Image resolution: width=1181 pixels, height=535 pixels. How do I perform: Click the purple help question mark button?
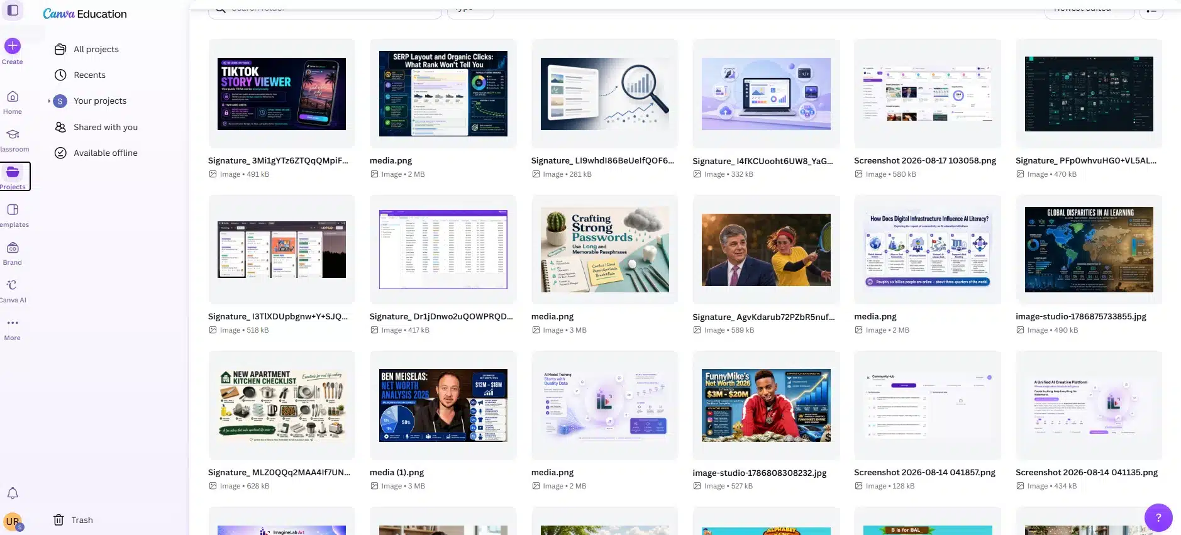pyautogui.click(x=1158, y=518)
